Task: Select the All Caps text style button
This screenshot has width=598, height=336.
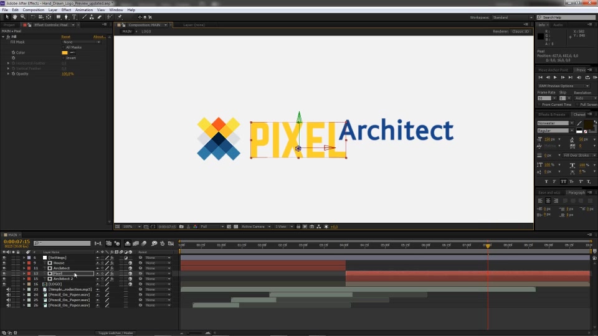Action: pyautogui.click(x=563, y=182)
